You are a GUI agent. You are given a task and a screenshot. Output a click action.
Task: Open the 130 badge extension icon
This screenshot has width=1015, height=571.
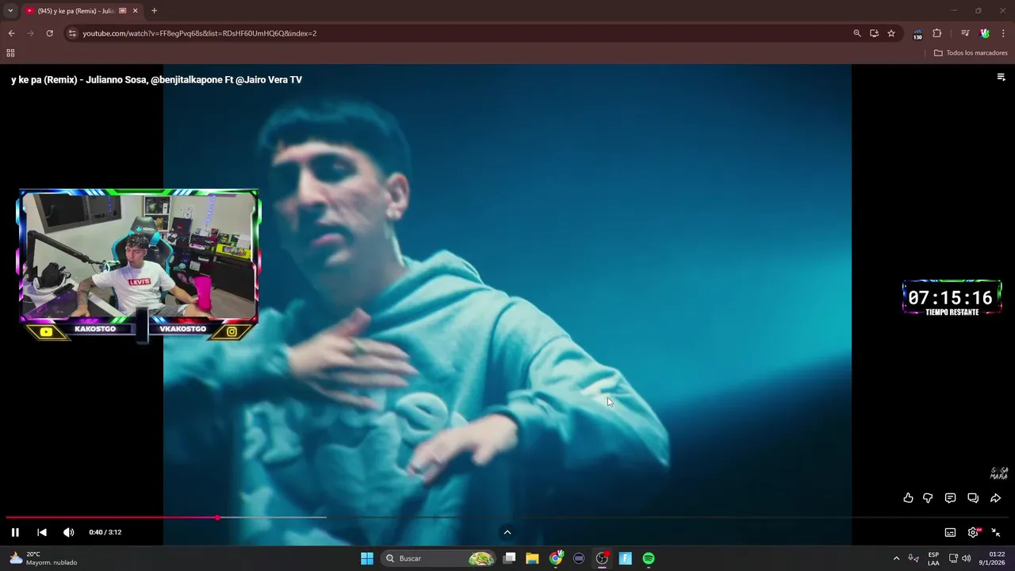pyautogui.click(x=917, y=34)
